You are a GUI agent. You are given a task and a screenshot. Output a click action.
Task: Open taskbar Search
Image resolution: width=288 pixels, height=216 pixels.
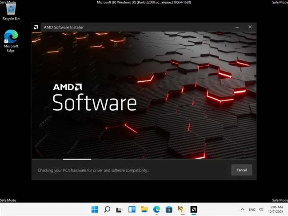(x=107, y=209)
